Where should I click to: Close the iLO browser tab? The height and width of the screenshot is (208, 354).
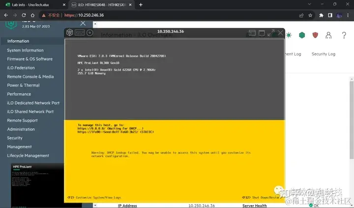point(130,5)
